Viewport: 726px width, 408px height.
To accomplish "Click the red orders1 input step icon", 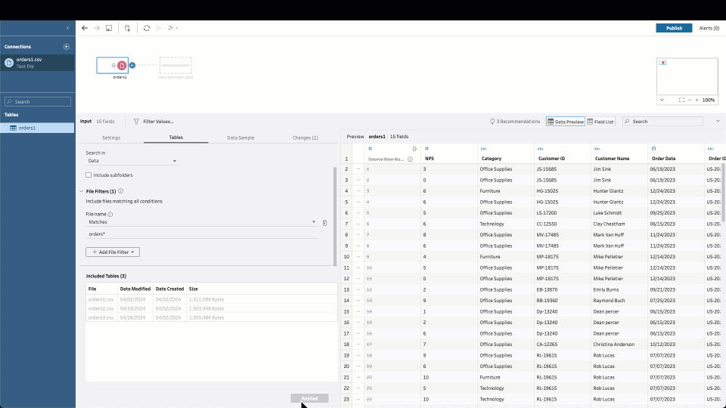I will coord(122,66).
